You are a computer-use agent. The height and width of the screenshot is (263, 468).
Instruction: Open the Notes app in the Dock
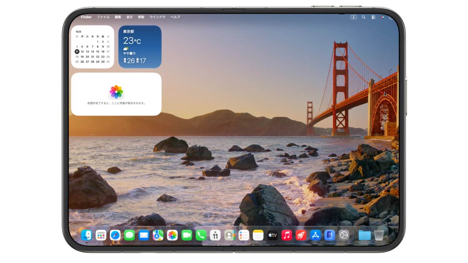click(258, 235)
